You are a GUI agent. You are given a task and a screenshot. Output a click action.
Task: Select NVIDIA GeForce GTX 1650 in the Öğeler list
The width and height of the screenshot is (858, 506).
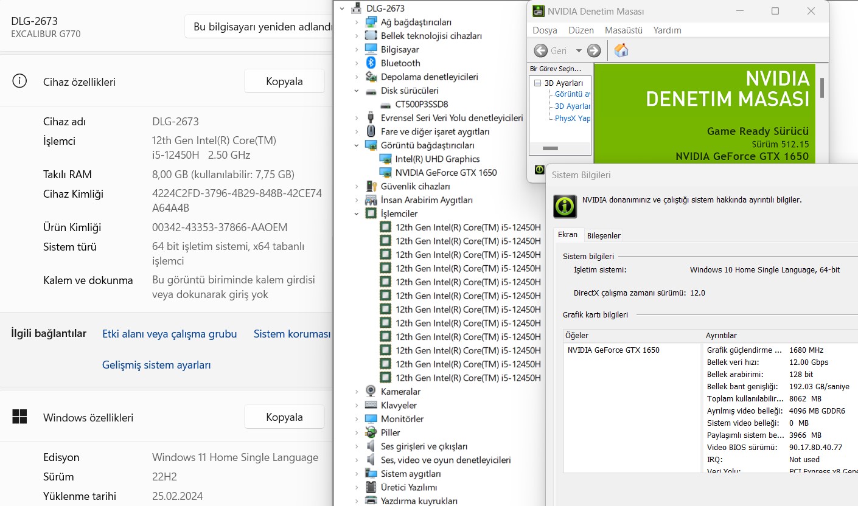(x=613, y=350)
